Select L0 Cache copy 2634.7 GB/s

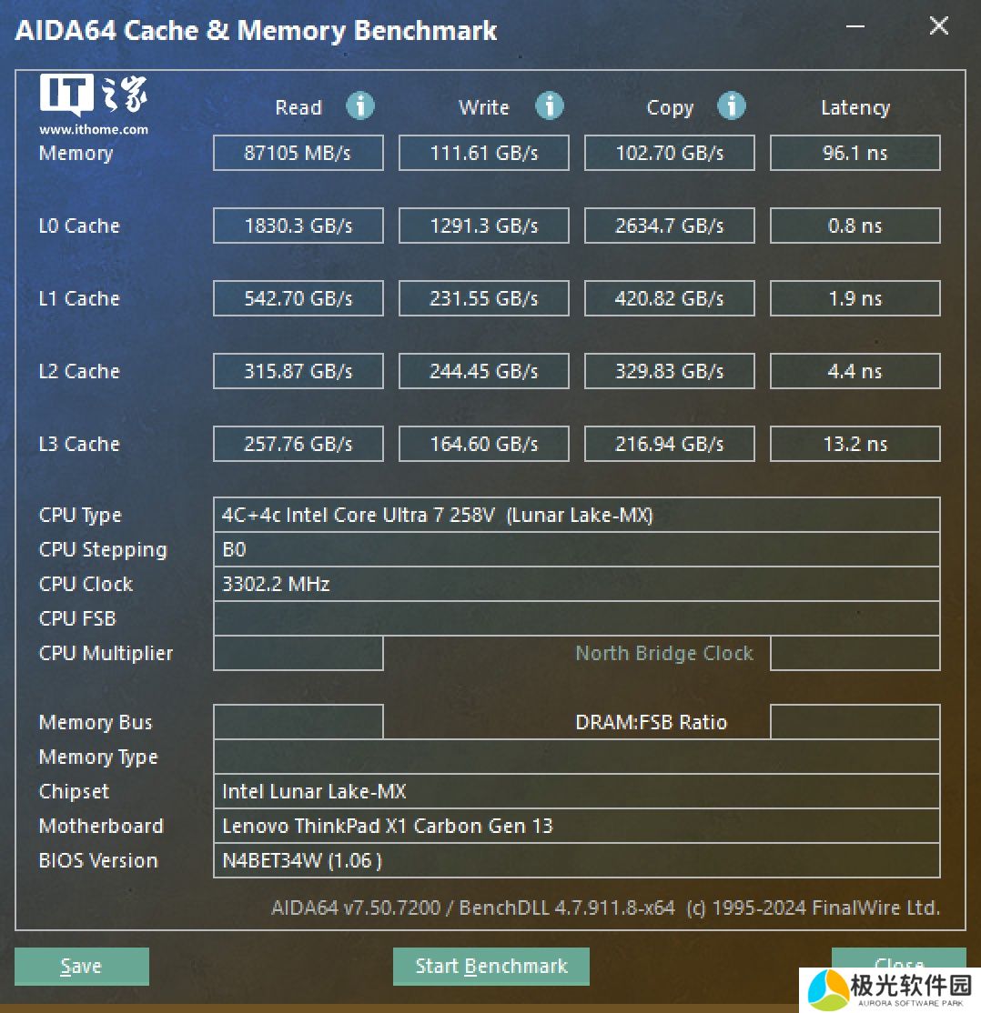pyautogui.click(x=669, y=226)
